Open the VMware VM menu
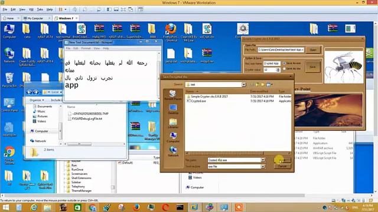Screen dimensions: 378x212 click(x=31, y=9)
